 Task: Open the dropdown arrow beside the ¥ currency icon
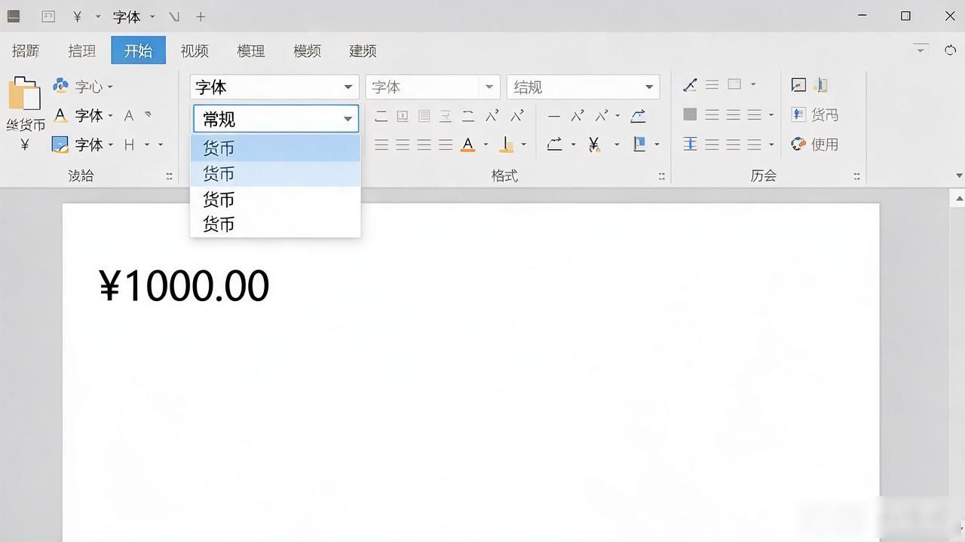617,145
